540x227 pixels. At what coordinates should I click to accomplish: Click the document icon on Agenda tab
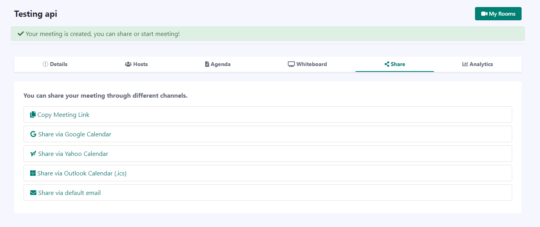(207, 64)
